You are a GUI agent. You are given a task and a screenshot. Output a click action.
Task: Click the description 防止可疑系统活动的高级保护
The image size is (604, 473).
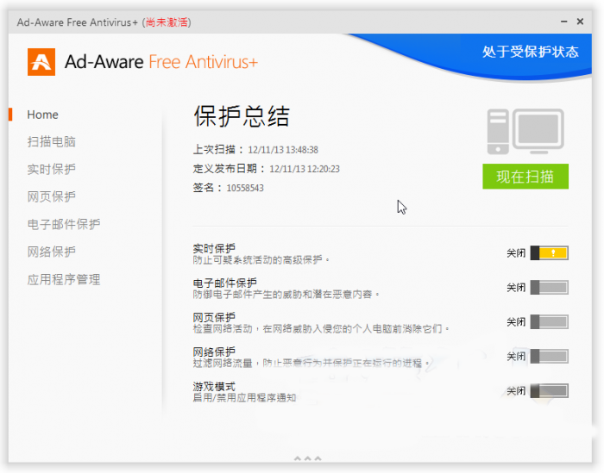click(261, 260)
